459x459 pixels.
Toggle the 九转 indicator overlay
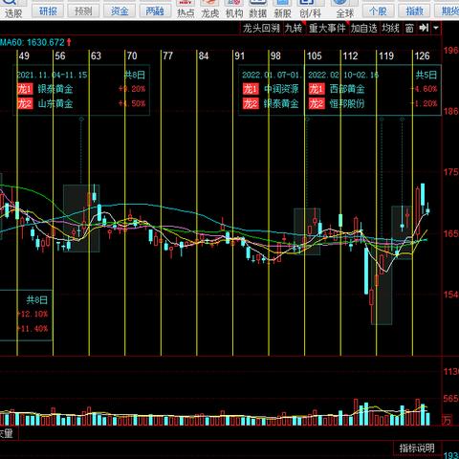click(294, 28)
